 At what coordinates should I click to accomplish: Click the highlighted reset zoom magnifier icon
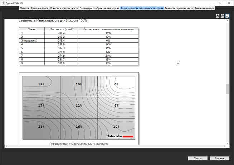(227, 16)
